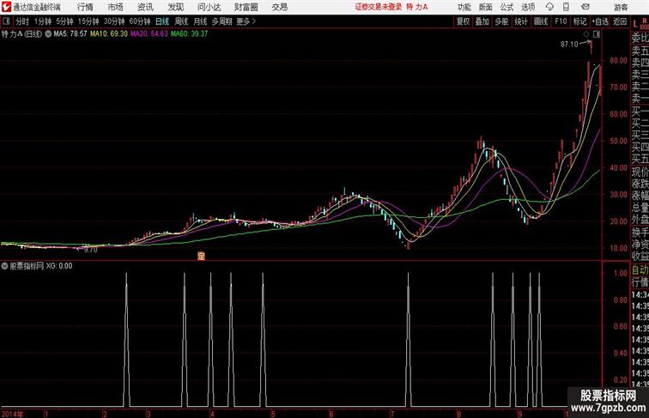
Task: Switch to the 60分钟 period tab
Action: pyautogui.click(x=140, y=21)
